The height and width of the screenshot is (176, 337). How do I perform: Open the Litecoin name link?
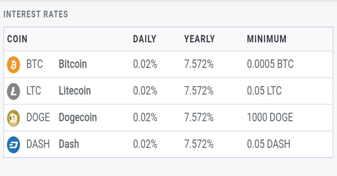coord(75,91)
